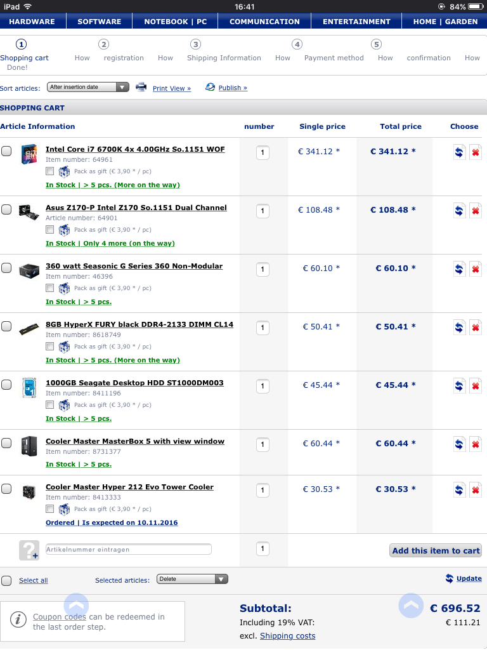
Task: Click the coupon info icon
Action: point(18,620)
